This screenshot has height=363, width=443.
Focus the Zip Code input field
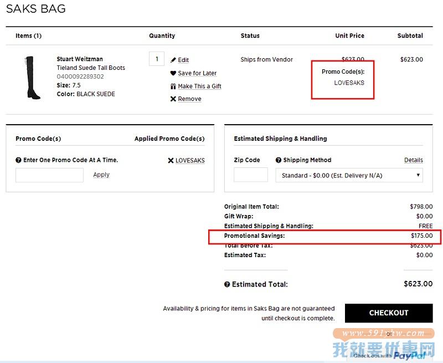pos(251,175)
